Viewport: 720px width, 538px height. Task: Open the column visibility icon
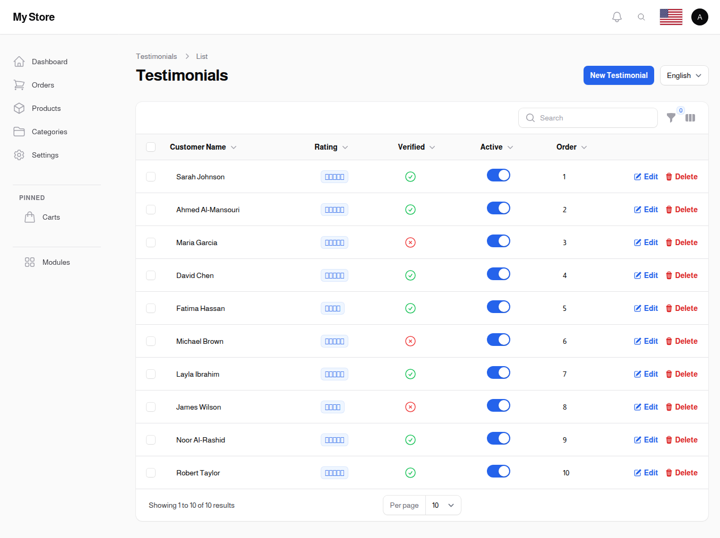pos(690,118)
